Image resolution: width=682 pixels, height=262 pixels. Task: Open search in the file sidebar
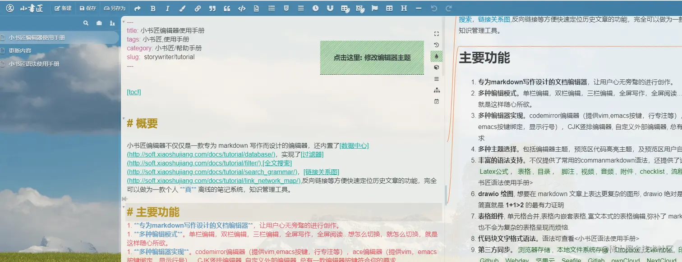point(86,23)
